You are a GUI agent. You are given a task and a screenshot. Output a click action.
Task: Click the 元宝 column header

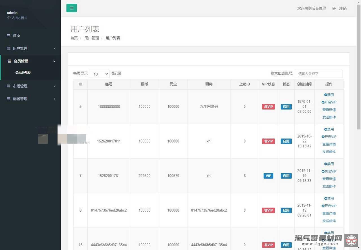click(173, 84)
